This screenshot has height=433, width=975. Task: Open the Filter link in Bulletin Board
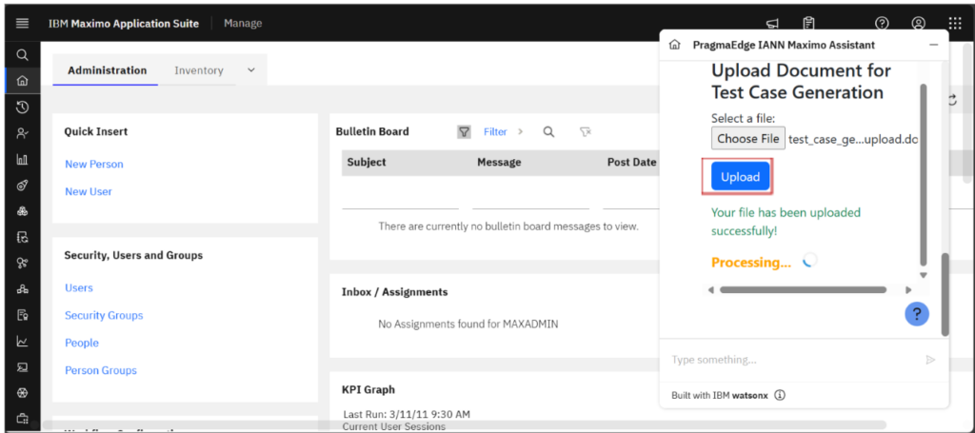495,131
